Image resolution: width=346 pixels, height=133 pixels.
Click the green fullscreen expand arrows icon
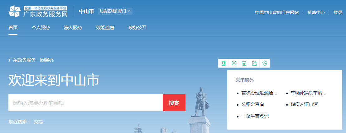click(x=234, y=63)
